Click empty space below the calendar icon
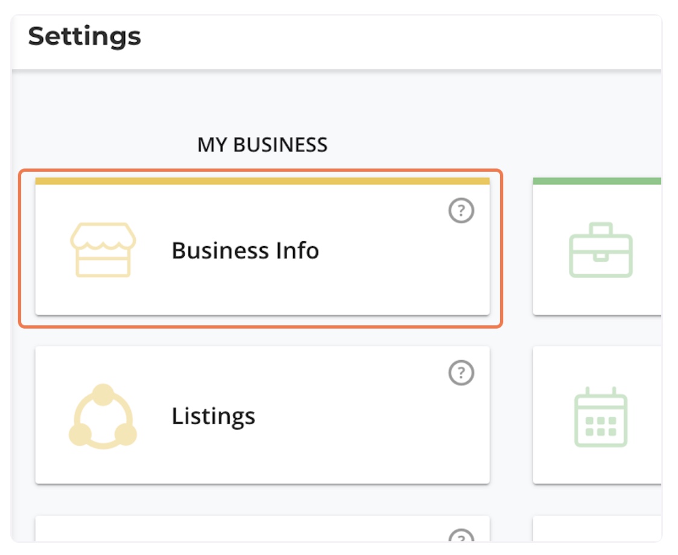 coord(600,466)
